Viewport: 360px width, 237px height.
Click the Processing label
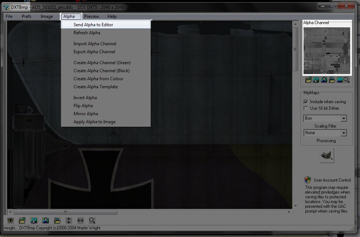[326, 140]
